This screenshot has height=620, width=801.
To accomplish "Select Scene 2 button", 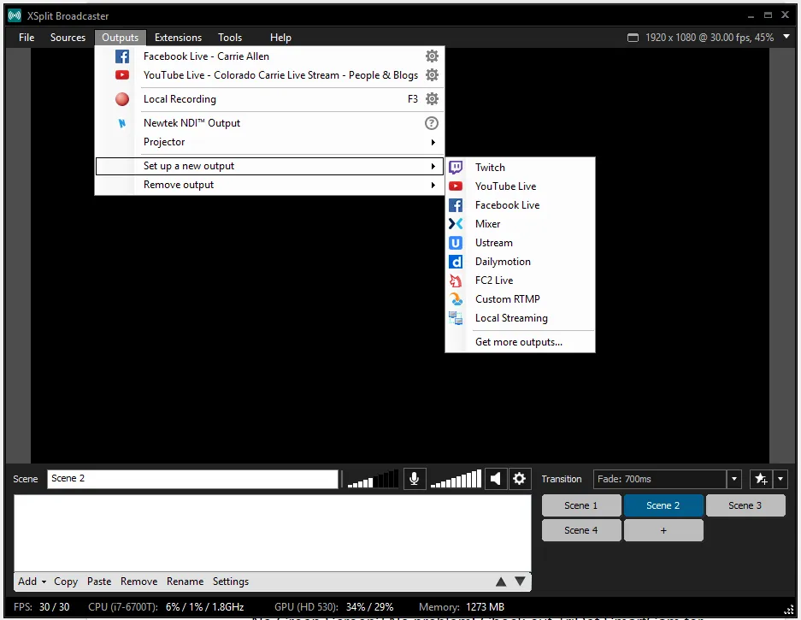I will (663, 505).
